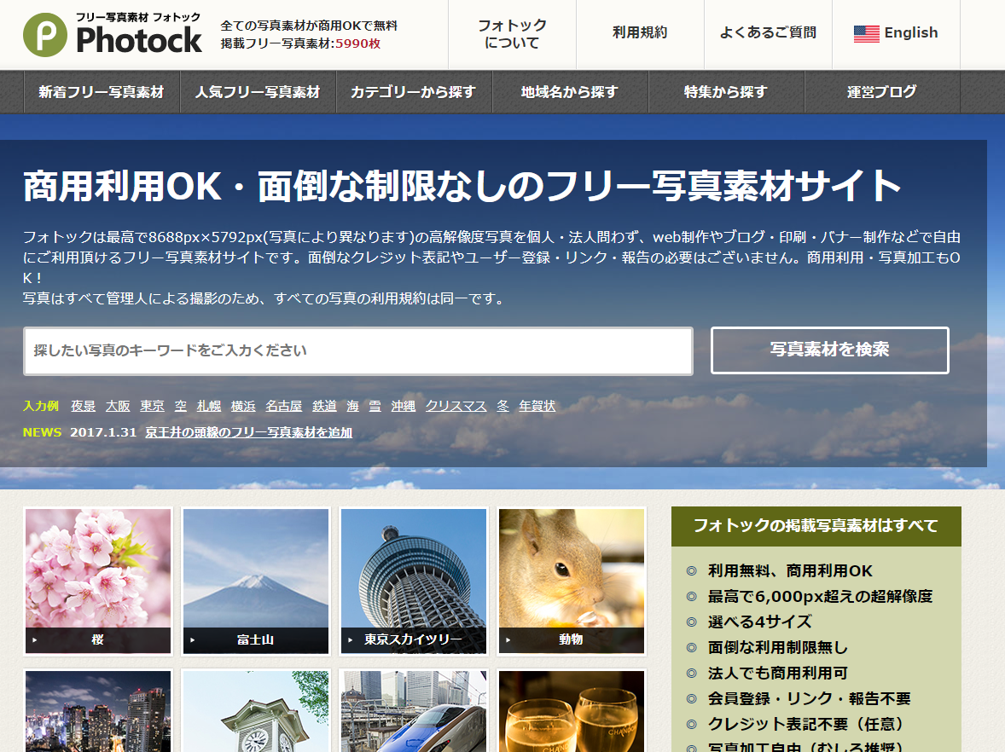This screenshot has height=752, width=1005.
Task: Click the 面倒な利用制限無し text
Action: click(x=777, y=648)
